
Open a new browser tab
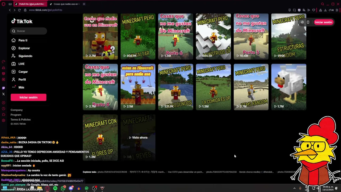[x=84, y=4]
